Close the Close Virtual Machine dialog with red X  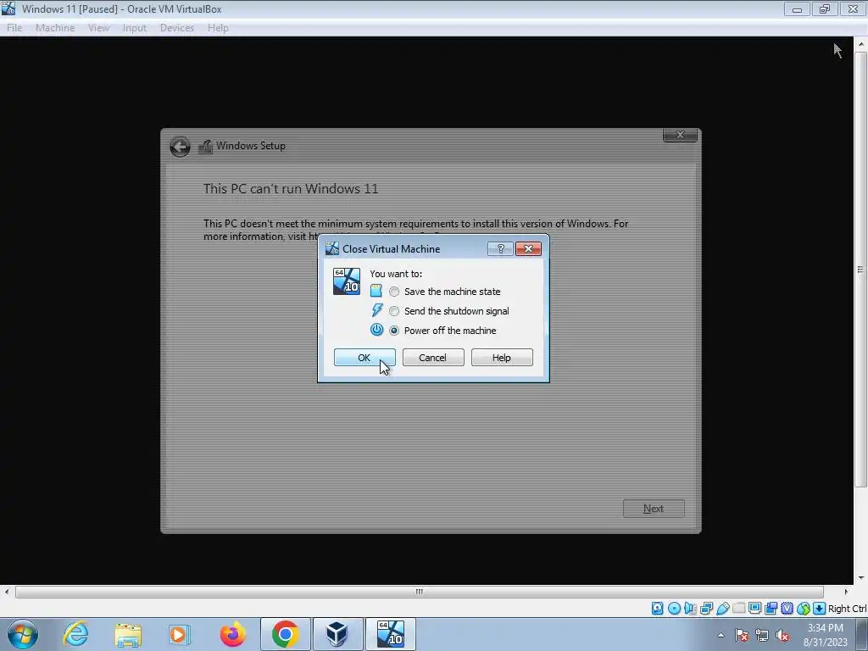[x=528, y=248]
